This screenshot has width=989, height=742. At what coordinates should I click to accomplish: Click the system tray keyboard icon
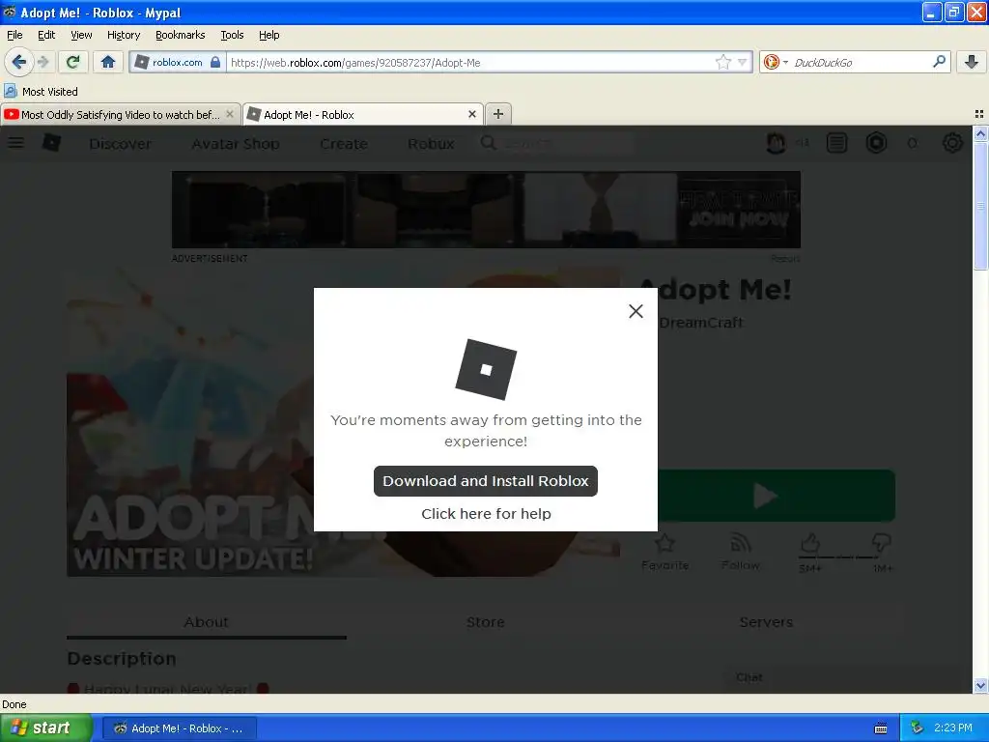(x=881, y=728)
